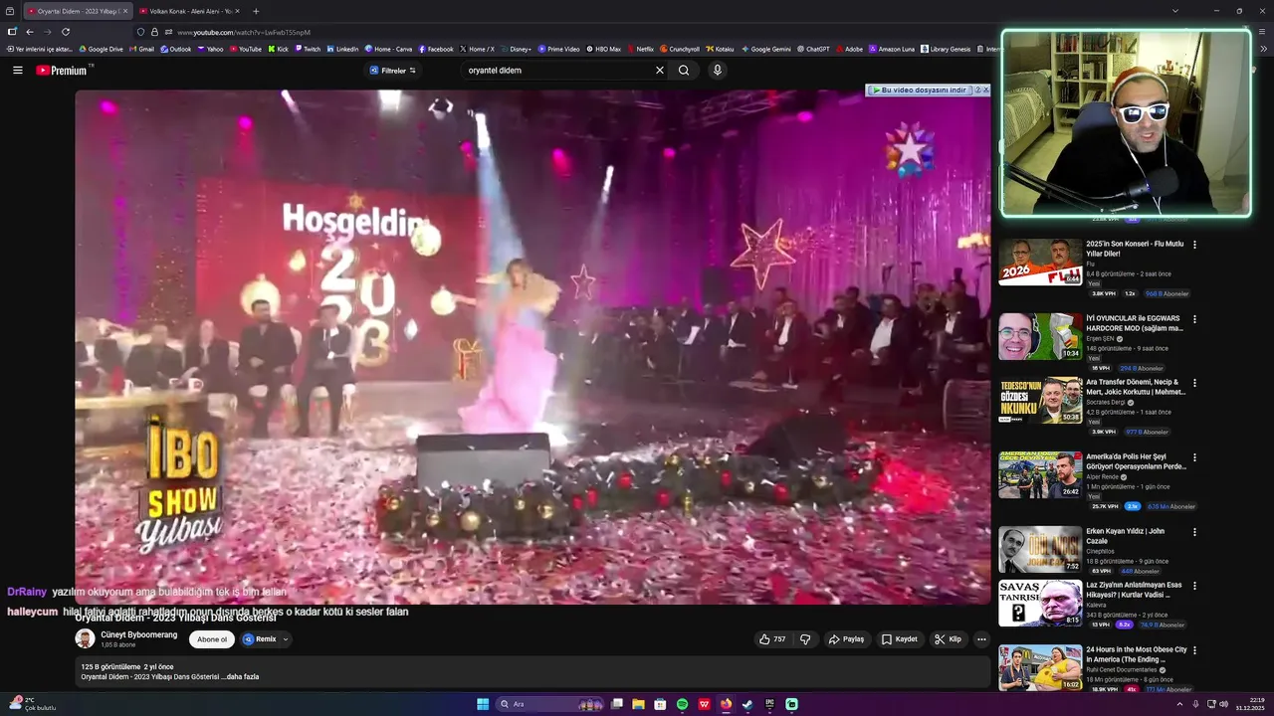
Task: Go to YouTube Premium home logo
Action: click(x=62, y=70)
